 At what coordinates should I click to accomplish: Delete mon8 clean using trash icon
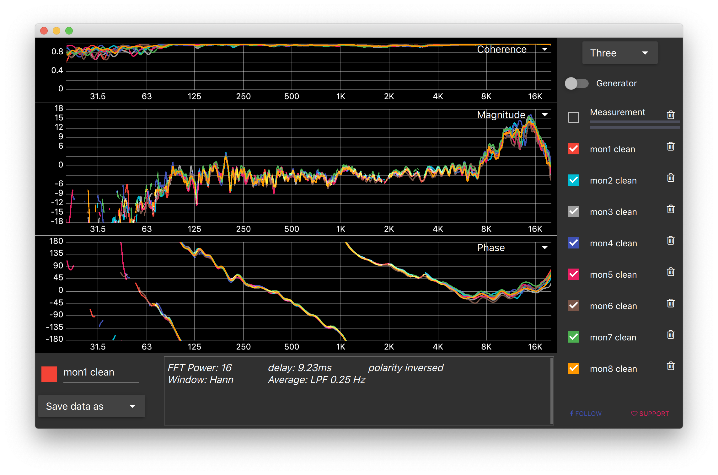click(x=671, y=366)
